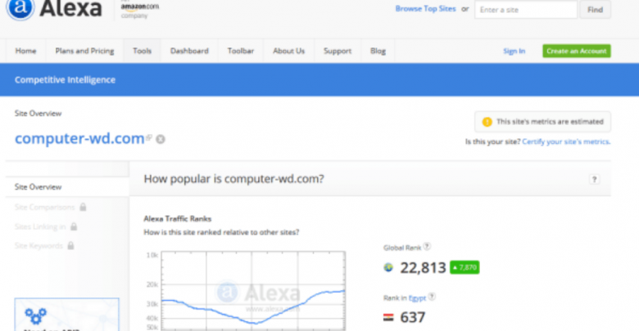Click the gray remove icon next to site name
The image size is (639, 331).
point(161,139)
